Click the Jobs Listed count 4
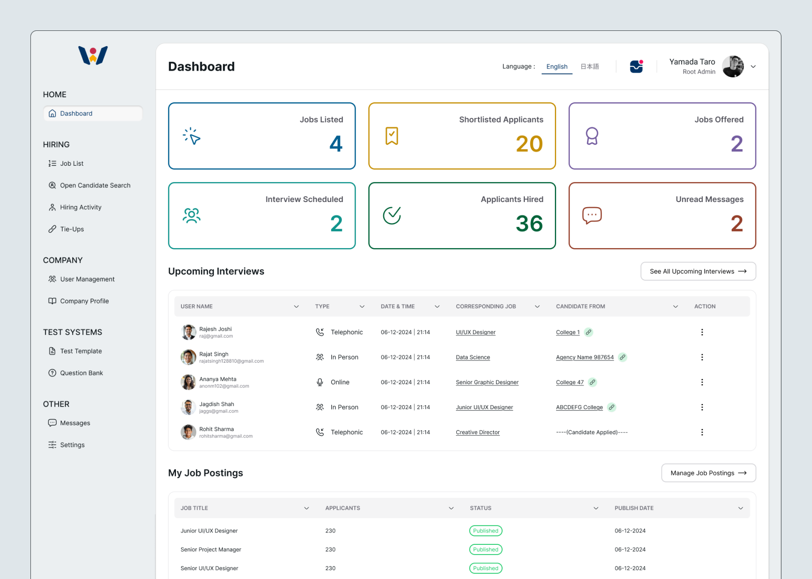This screenshot has width=812, height=579. [336, 144]
